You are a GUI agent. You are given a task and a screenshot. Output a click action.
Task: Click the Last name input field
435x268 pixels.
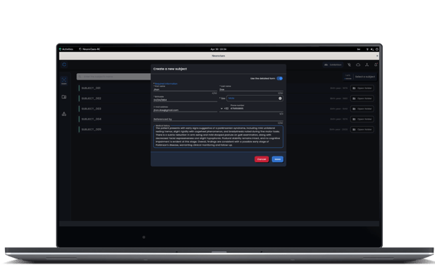coord(252,88)
